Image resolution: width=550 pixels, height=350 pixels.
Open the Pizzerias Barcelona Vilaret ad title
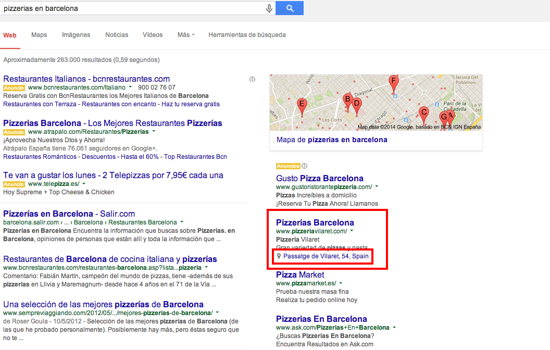pos(315,222)
